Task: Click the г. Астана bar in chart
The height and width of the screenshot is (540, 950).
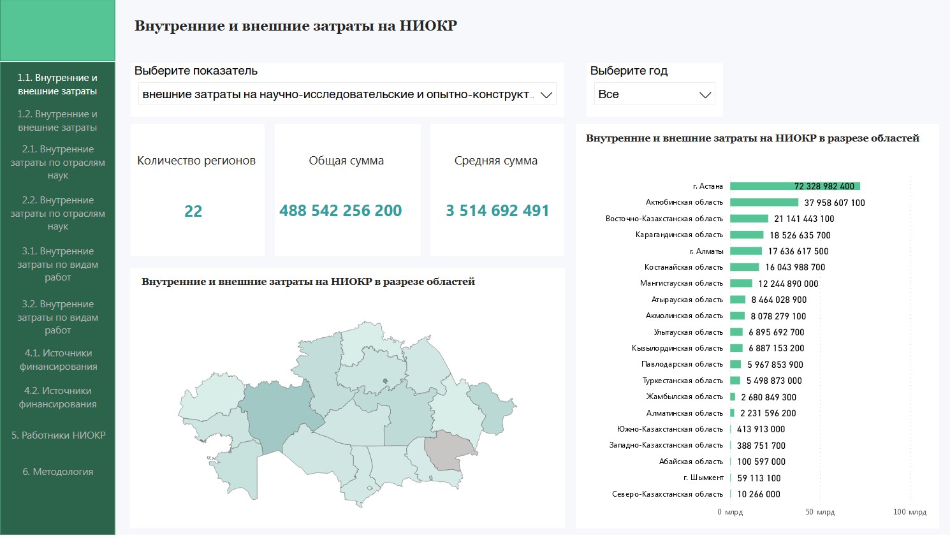Action: point(794,186)
